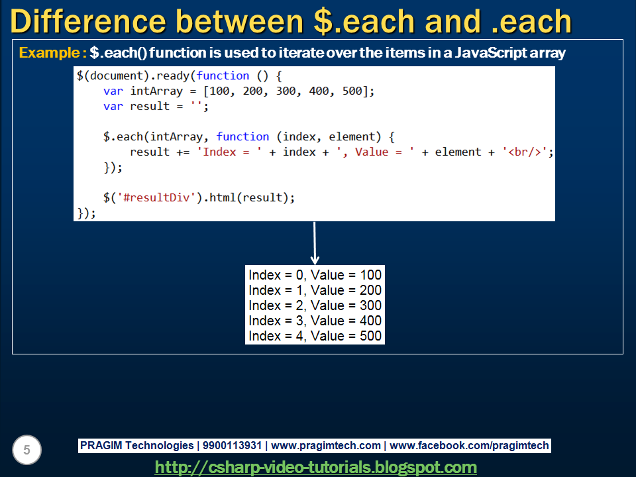Select the slide number 5 circle
The height and width of the screenshot is (477, 636).
coord(26,450)
